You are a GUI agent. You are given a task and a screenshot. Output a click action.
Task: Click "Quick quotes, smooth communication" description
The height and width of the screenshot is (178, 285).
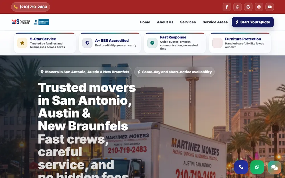pyautogui.click(x=179, y=45)
